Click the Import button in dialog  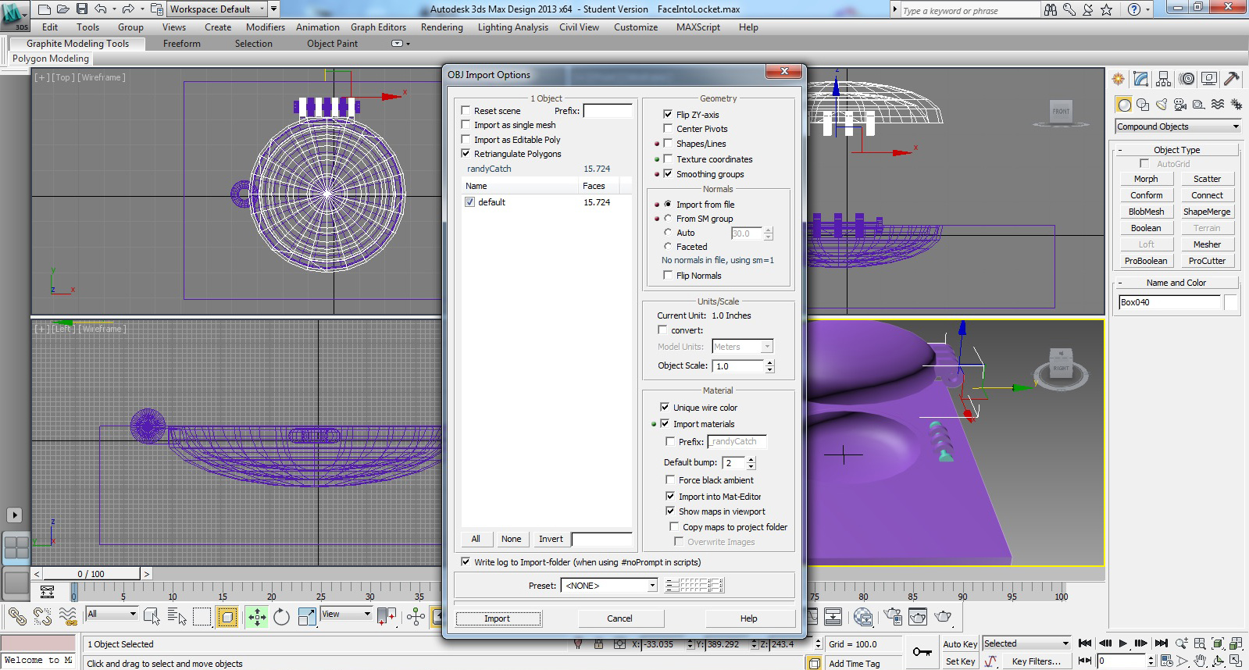tap(498, 618)
